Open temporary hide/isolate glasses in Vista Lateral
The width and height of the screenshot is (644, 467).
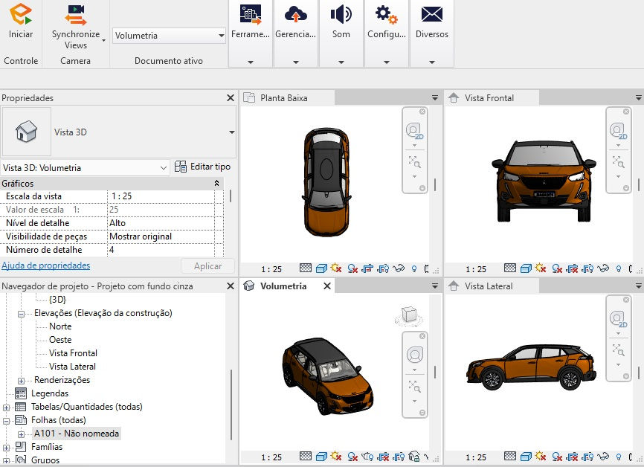click(x=603, y=456)
